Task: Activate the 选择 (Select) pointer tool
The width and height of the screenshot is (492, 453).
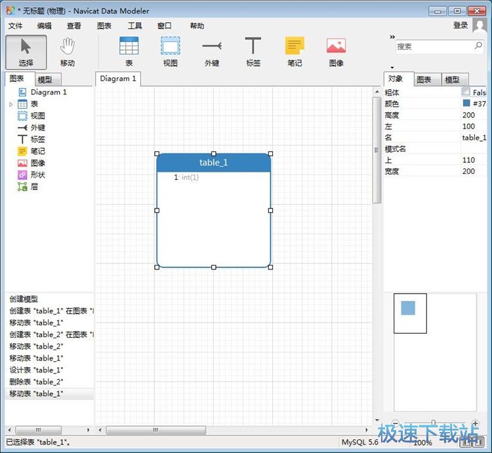Action: tap(26, 52)
